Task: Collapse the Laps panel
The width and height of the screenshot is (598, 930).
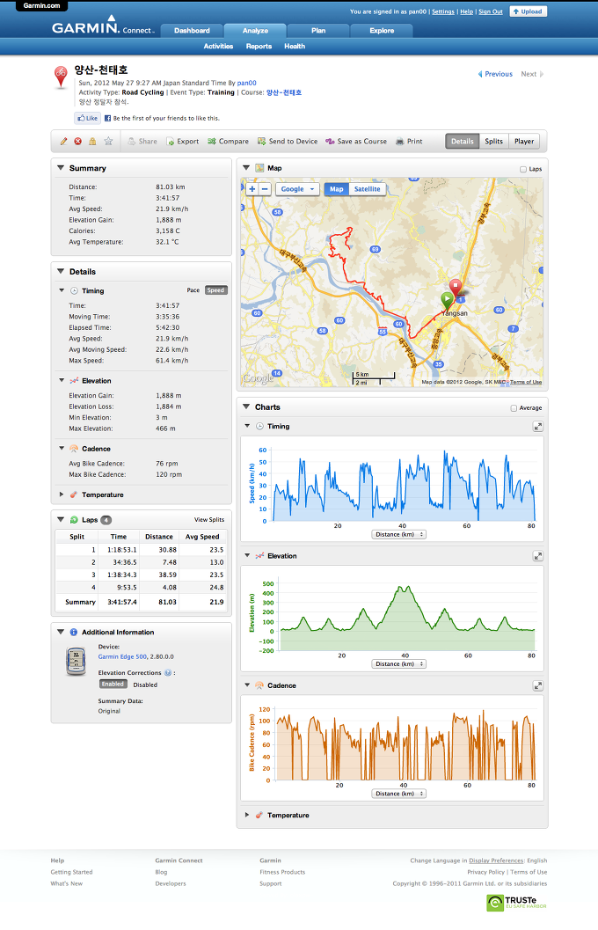Action: pos(61,520)
